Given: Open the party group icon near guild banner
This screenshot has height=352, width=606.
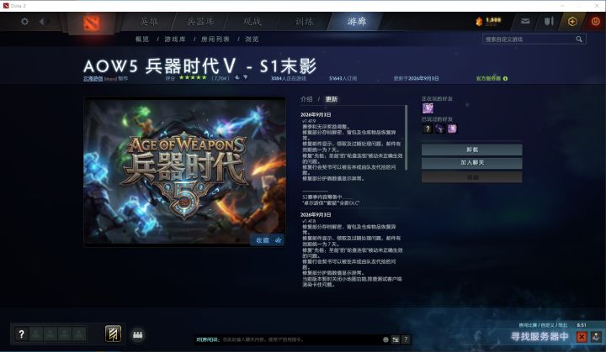Looking at the screenshot, I should click(x=137, y=334).
